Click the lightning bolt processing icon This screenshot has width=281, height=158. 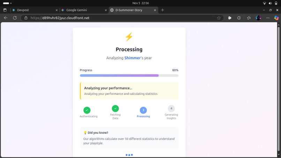point(129,37)
